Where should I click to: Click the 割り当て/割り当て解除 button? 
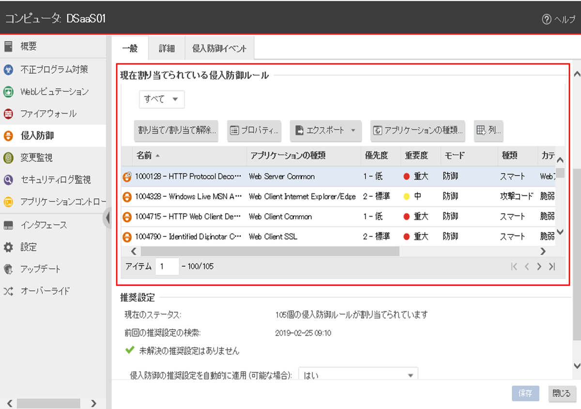pos(176,131)
